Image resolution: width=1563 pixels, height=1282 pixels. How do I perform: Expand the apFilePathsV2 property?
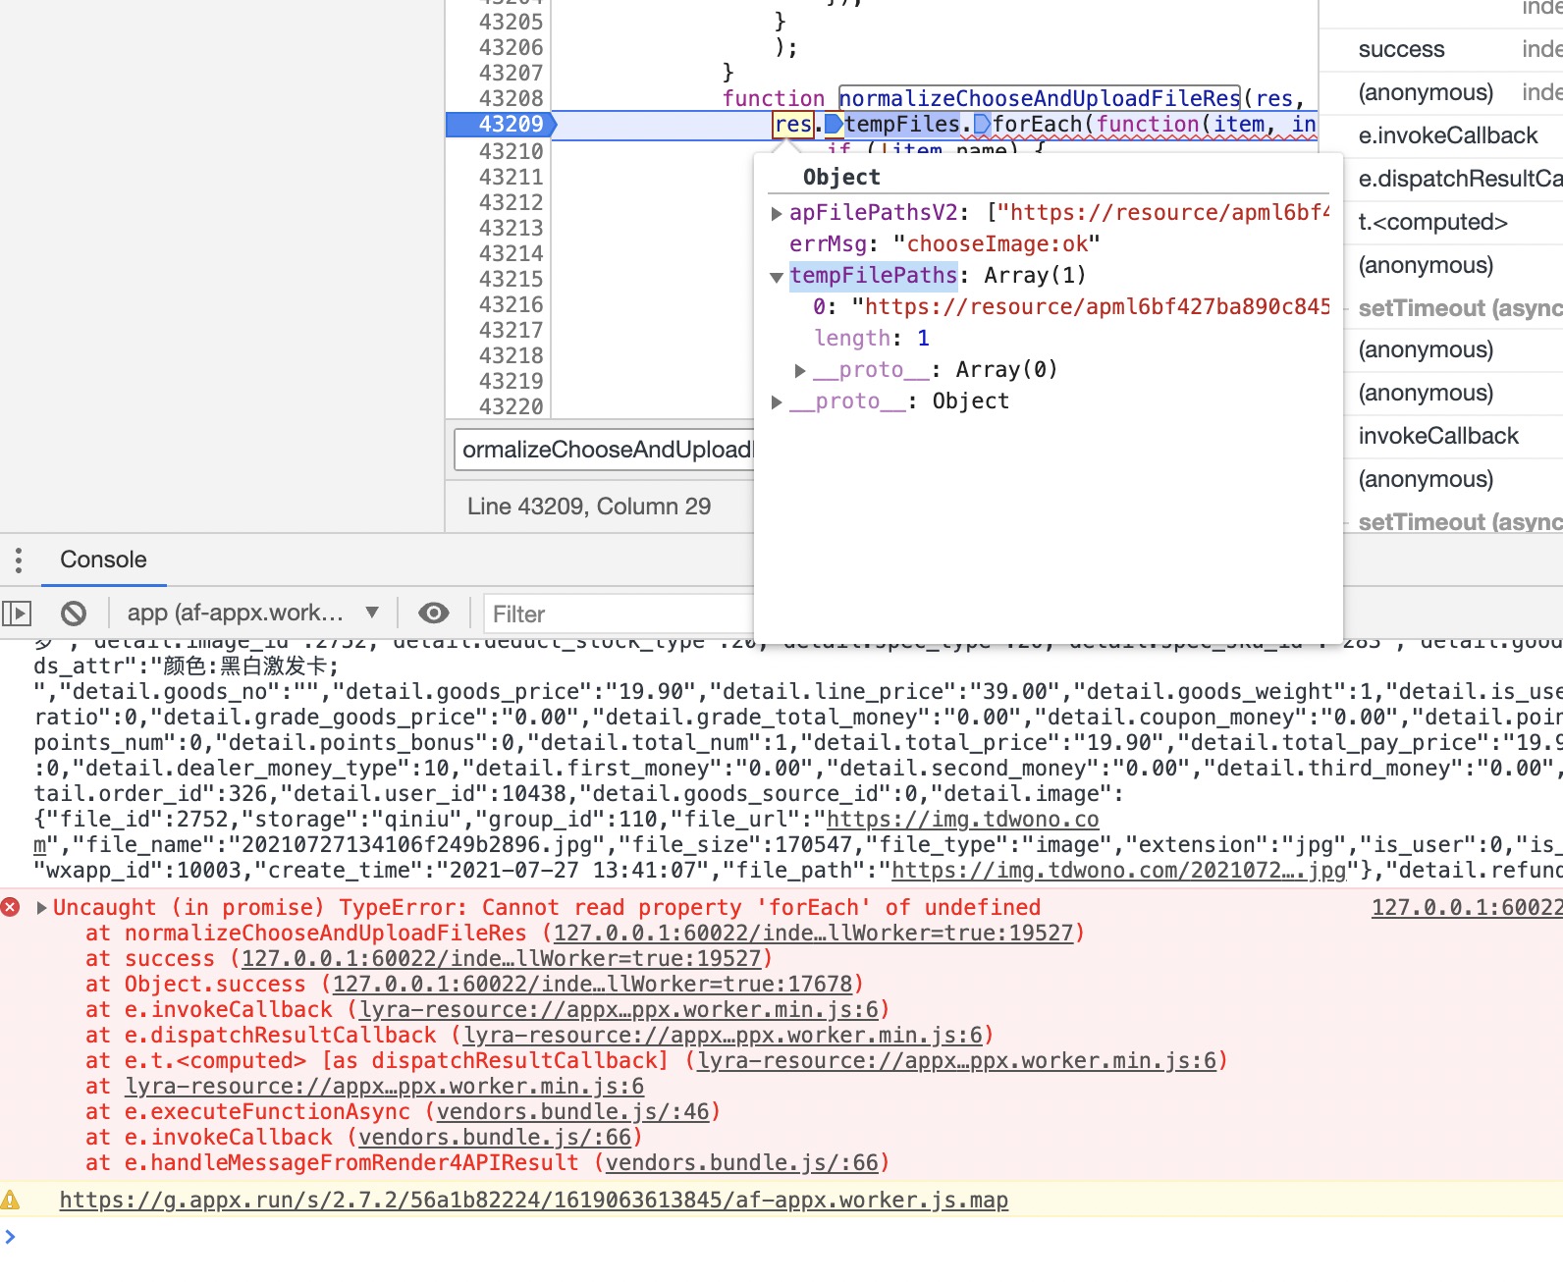777,213
